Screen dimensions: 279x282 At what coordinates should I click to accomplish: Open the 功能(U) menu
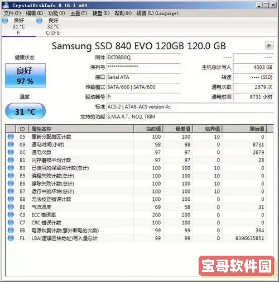tap(56, 13)
